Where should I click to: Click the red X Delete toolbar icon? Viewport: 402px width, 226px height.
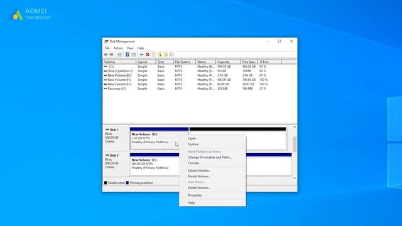[x=148, y=55]
